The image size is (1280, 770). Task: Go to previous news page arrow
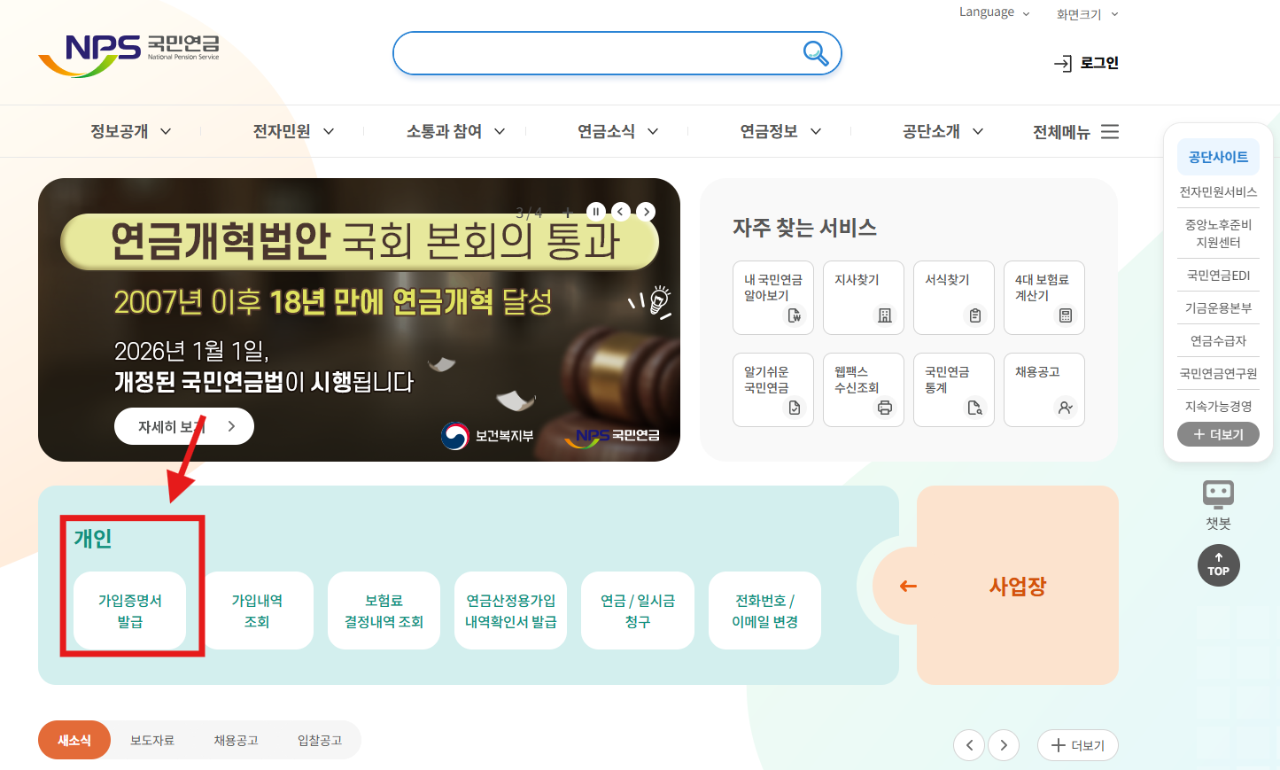tap(969, 745)
